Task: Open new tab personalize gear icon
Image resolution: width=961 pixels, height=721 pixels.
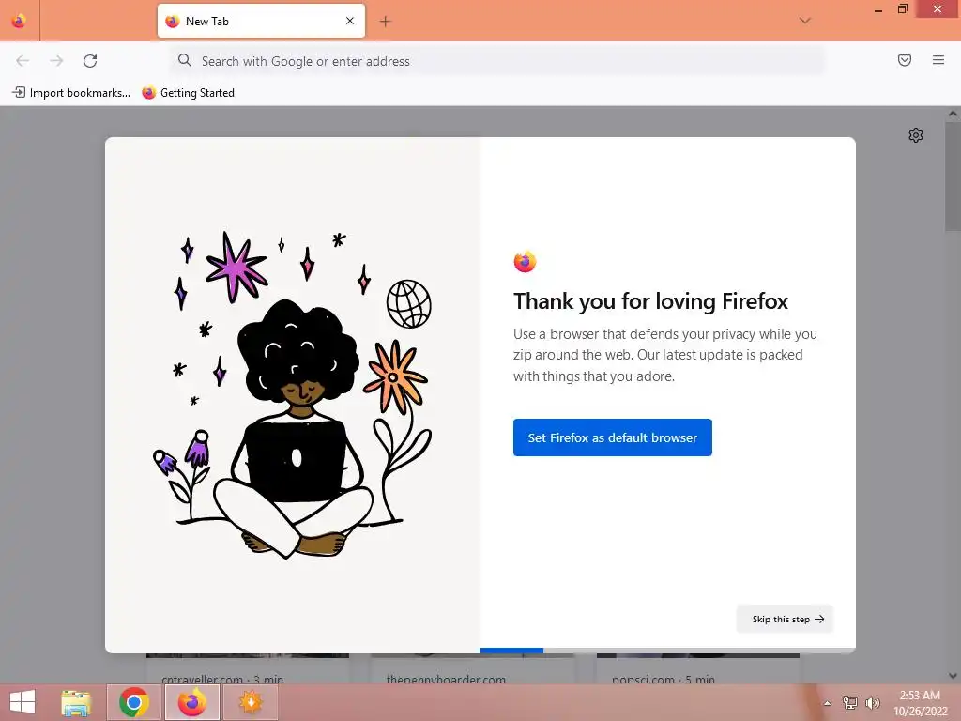Action: (916, 135)
